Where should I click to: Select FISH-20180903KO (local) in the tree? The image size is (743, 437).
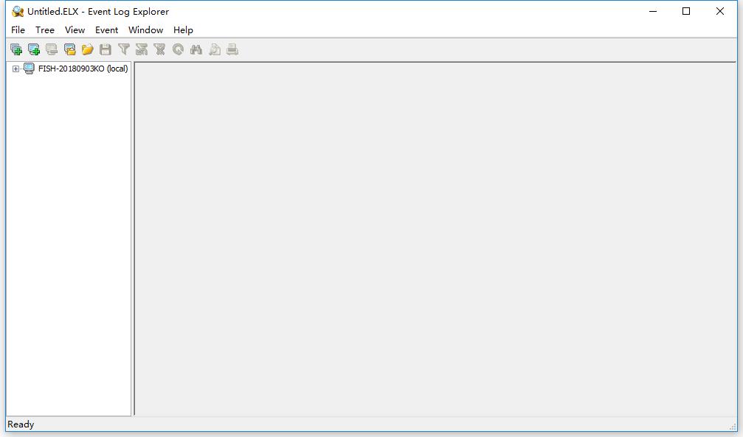point(83,69)
